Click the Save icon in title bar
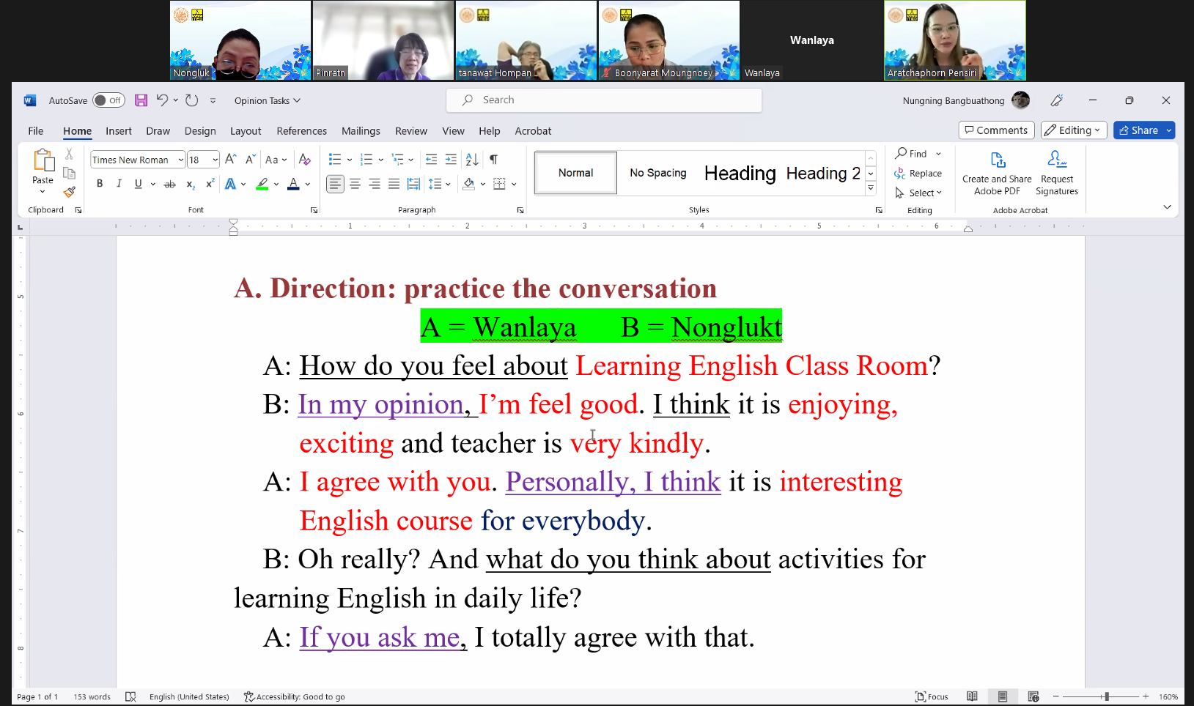The image size is (1194, 706). [141, 100]
